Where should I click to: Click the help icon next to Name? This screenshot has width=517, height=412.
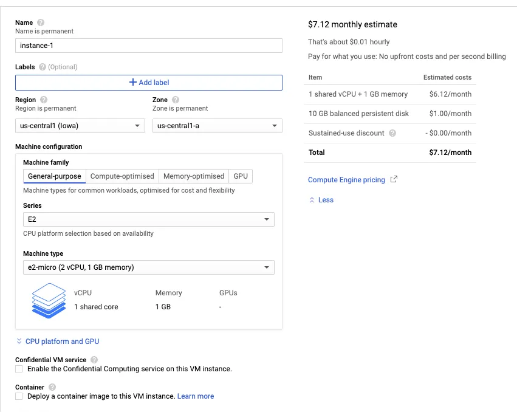(41, 22)
